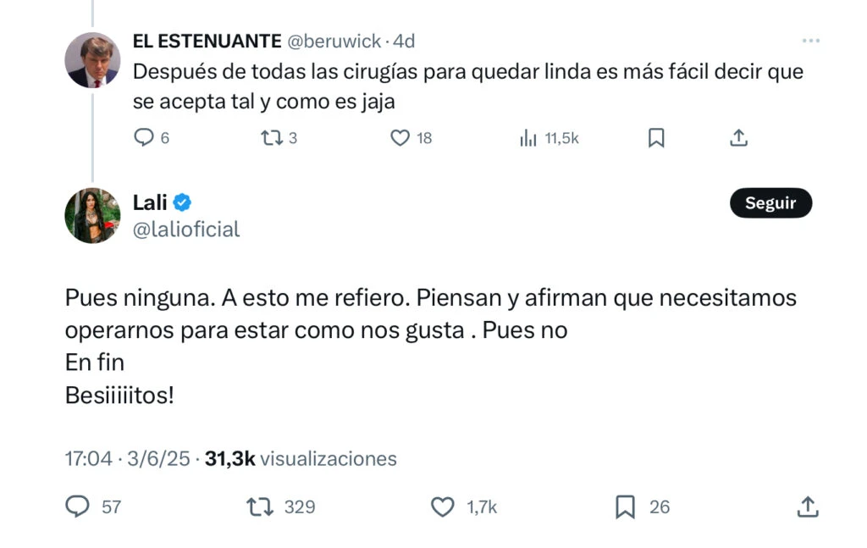Open the @lalioficial handle link
Image resolution: width=867 pixels, height=548 pixels.
click(x=186, y=229)
